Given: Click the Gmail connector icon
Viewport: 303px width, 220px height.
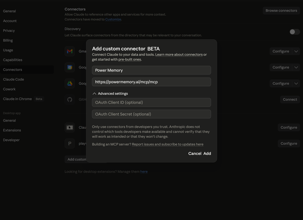Looking at the screenshot, I should pyautogui.click(x=70, y=51).
